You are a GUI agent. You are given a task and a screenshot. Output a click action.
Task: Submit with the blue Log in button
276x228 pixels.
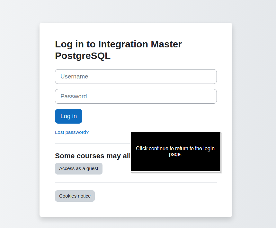coord(68,116)
